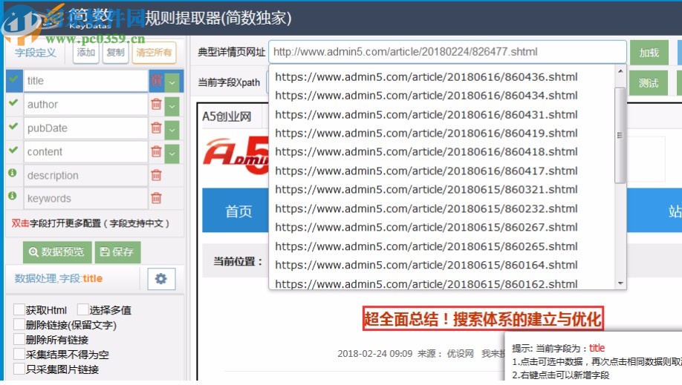Choose URL ending 860418.shtml
This screenshot has height=385, width=682.
[x=426, y=151]
